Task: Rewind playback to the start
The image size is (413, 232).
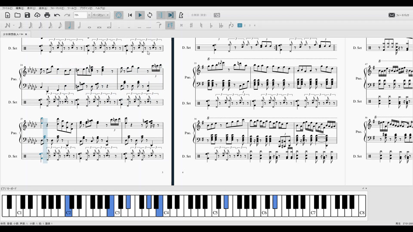Action: click(130, 15)
